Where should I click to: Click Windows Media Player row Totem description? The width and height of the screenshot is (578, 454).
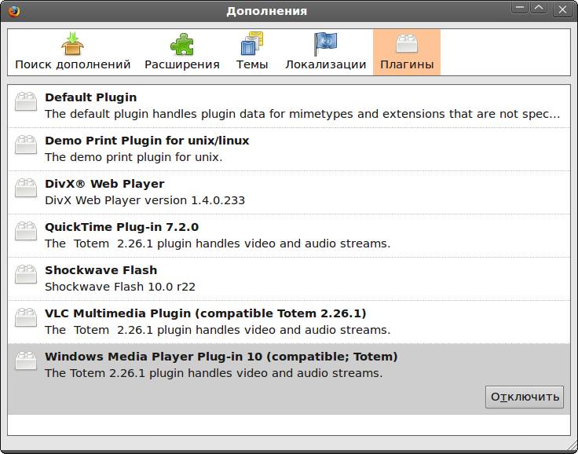click(214, 373)
